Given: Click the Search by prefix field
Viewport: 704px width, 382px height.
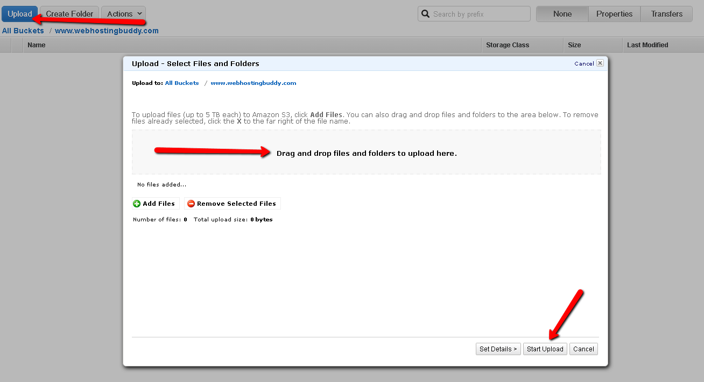Looking at the screenshot, I should 474,14.
